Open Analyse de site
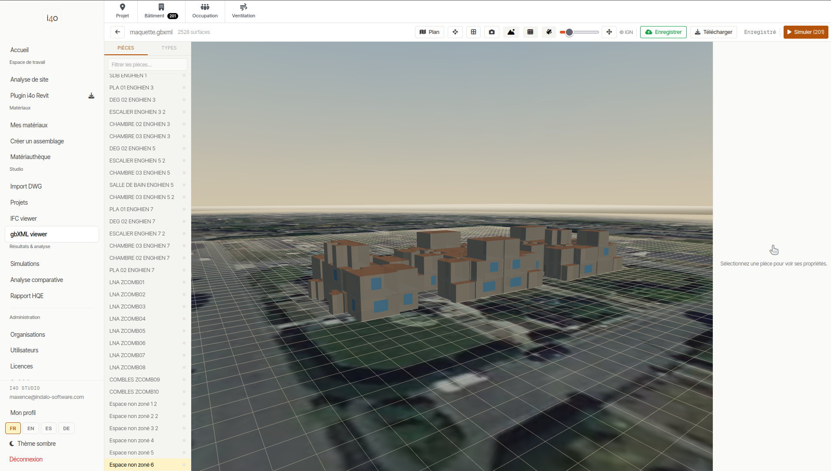Image resolution: width=831 pixels, height=471 pixels. pos(29,80)
